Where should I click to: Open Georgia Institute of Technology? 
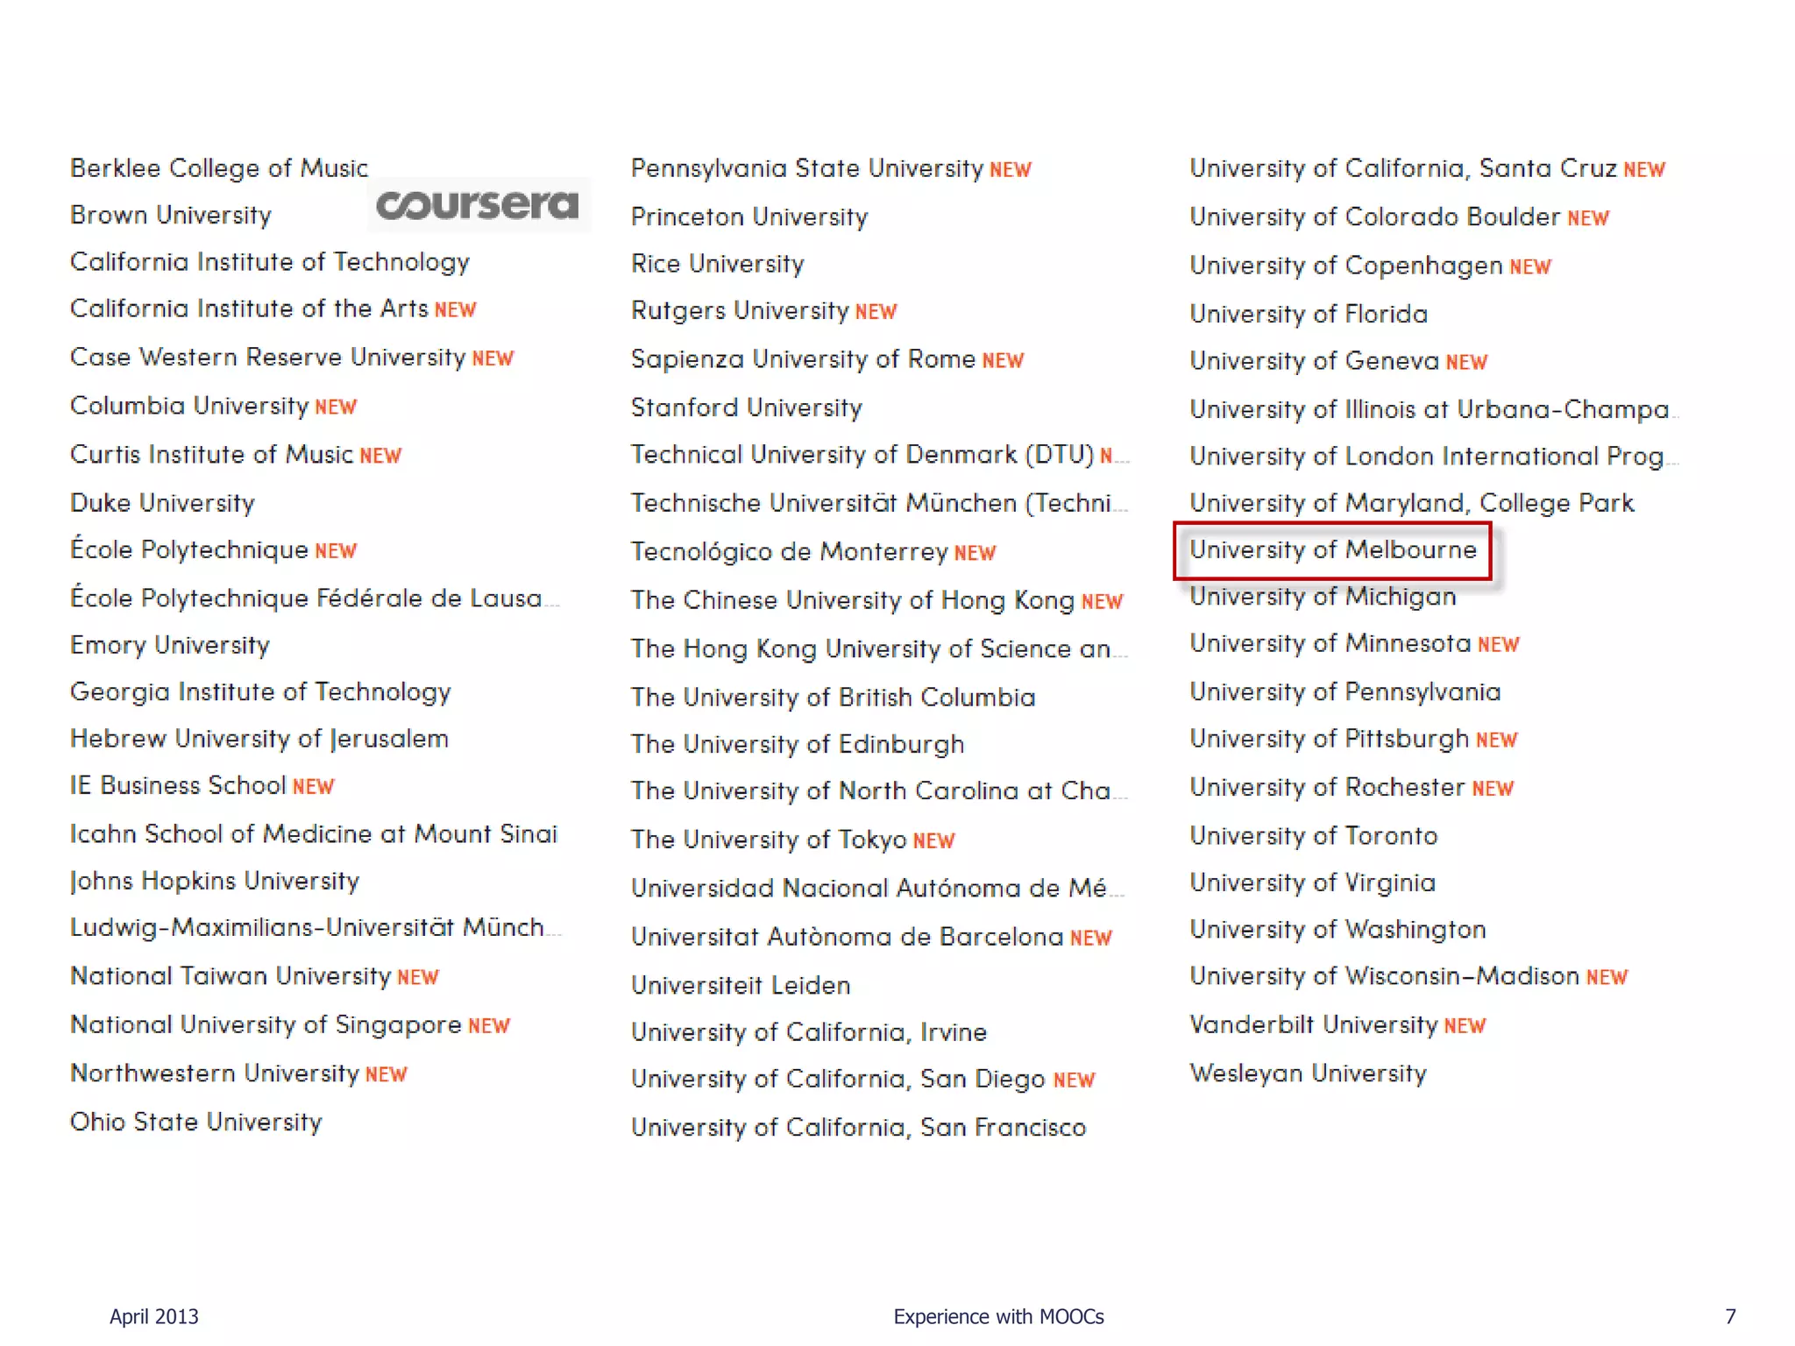pos(261,692)
